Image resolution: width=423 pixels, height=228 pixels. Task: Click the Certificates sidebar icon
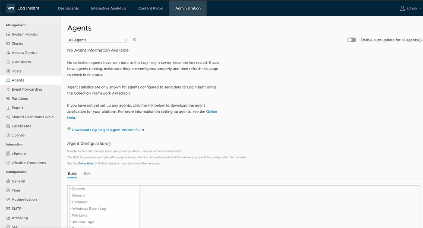click(x=8, y=126)
